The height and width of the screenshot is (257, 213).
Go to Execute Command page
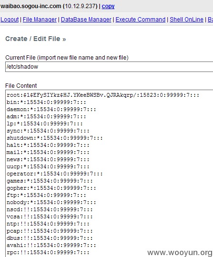141,20
